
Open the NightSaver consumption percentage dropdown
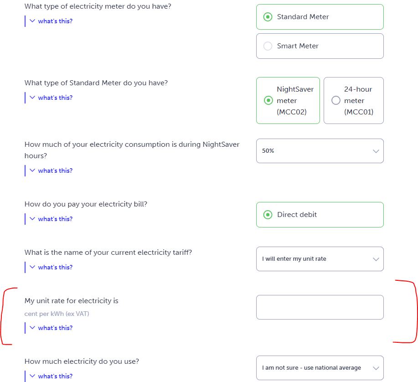point(320,151)
